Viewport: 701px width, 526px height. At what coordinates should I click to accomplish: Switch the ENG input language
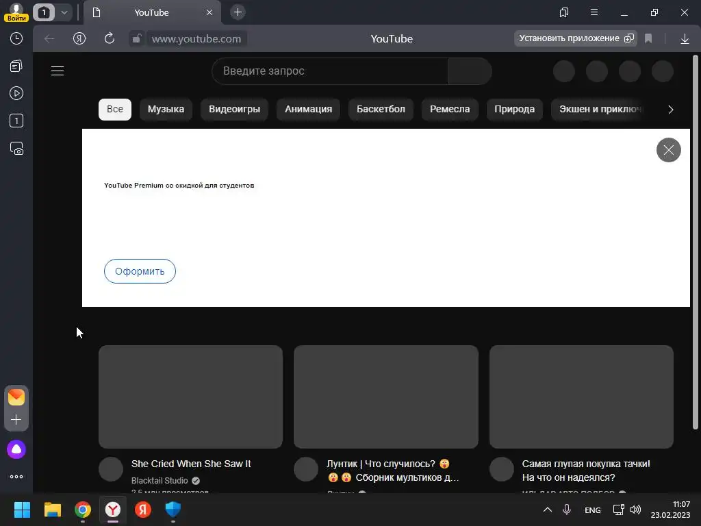tap(593, 510)
